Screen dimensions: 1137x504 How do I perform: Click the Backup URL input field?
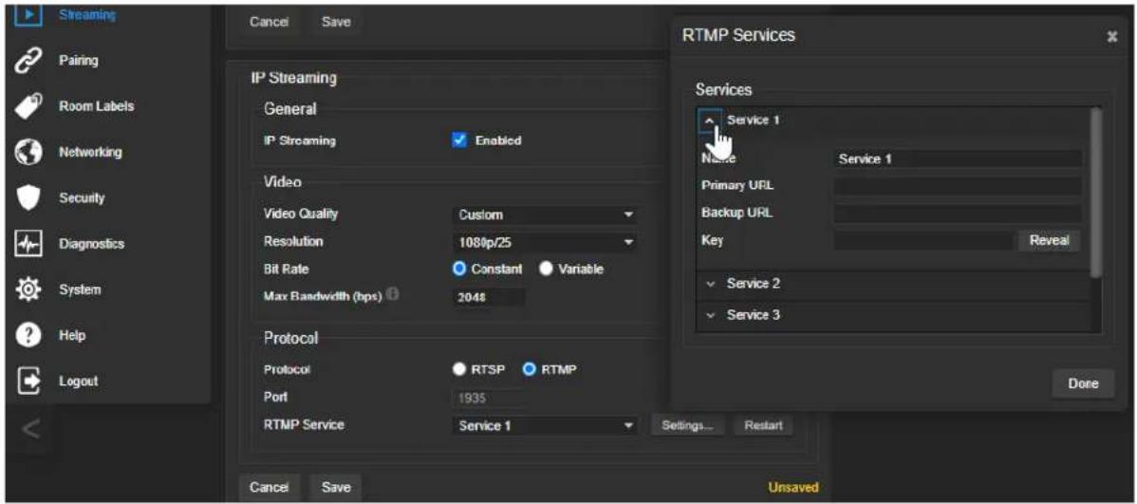[x=958, y=214]
